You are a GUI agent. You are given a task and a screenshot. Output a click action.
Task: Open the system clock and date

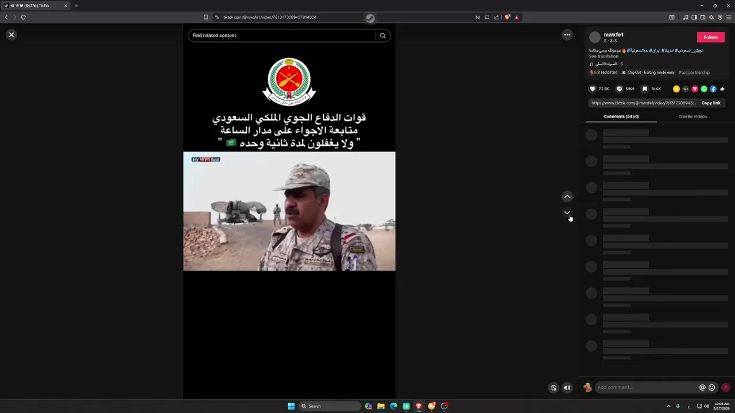click(x=722, y=406)
